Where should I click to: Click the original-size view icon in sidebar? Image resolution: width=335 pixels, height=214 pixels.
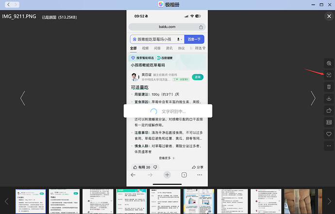click(x=329, y=122)
